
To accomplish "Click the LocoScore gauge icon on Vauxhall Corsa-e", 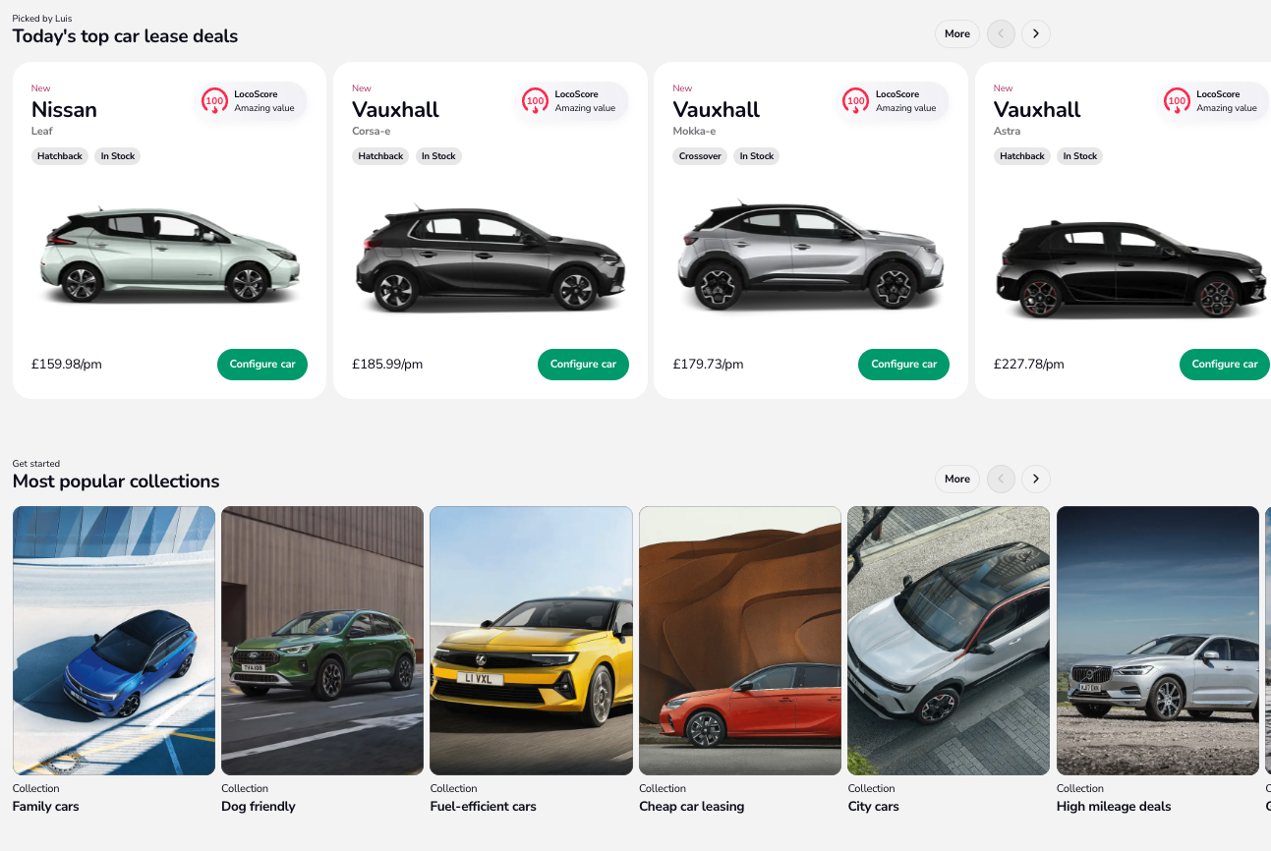I will 536,101.
